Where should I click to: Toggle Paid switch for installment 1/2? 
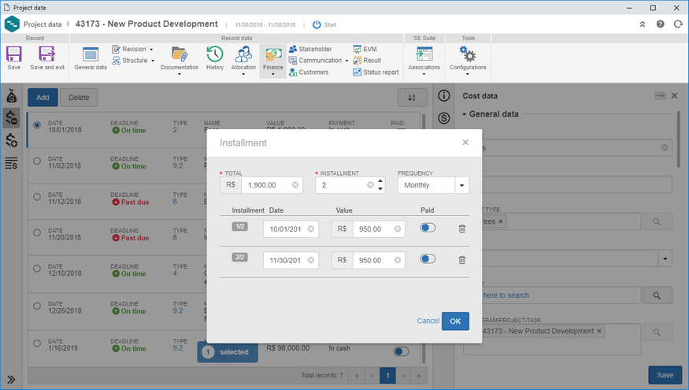pyautogui.click(x=428, y=228)
